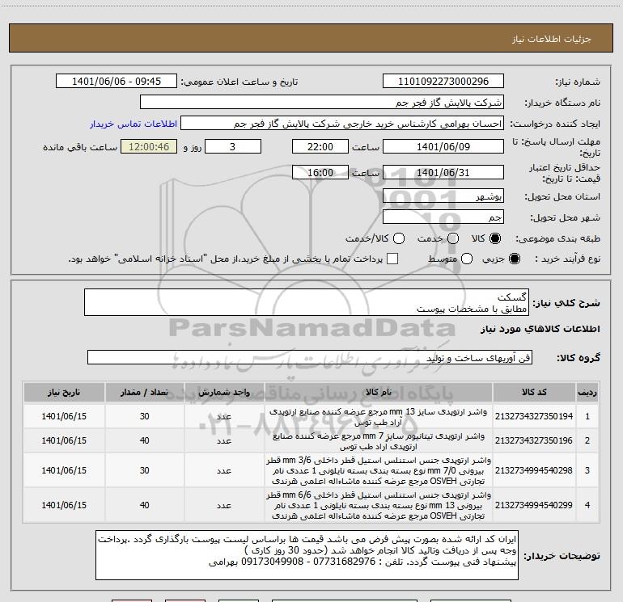Screen dimensions: 623x602
Task: Click the ردیف column header
Action: point(587,392)
